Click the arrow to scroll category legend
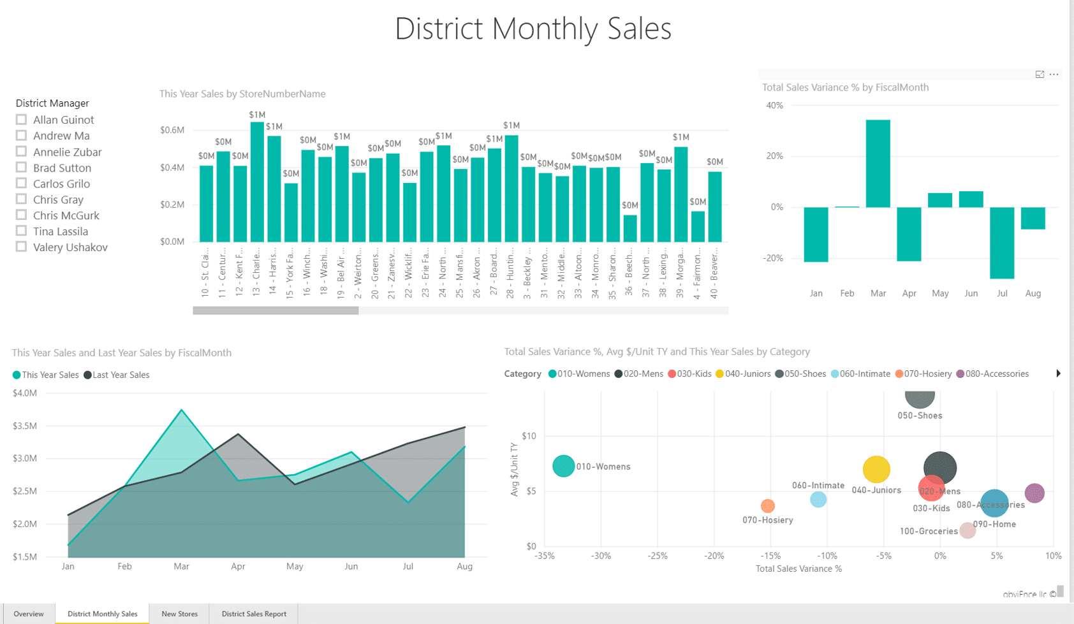Viewport: 1074px width, 624px height. pyautogui.click(x=1058, y=374)
